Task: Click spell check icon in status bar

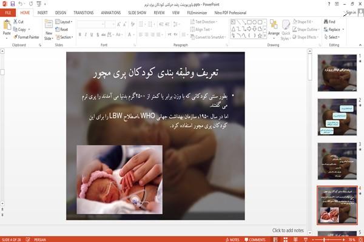Action: point(28,240)
